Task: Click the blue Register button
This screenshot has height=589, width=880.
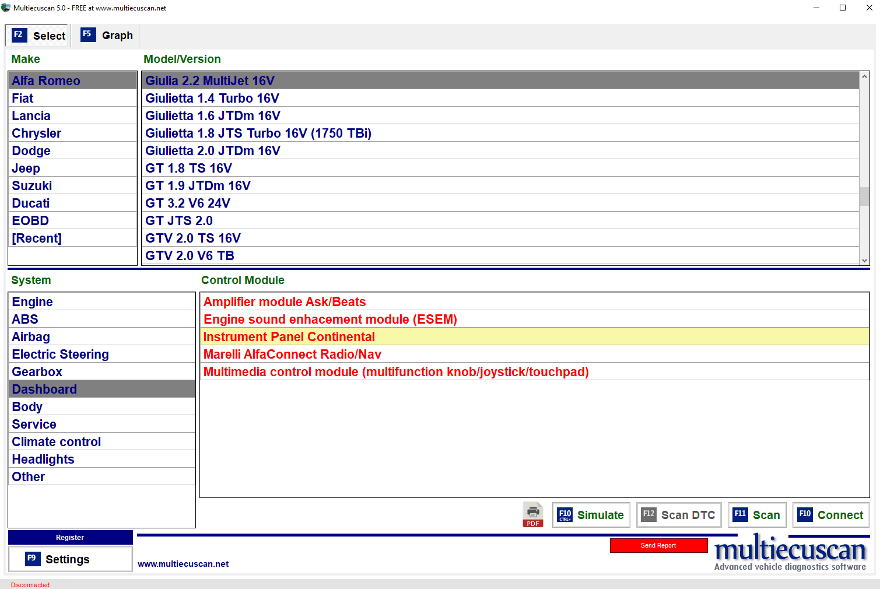Action: (x=70, y=538)
